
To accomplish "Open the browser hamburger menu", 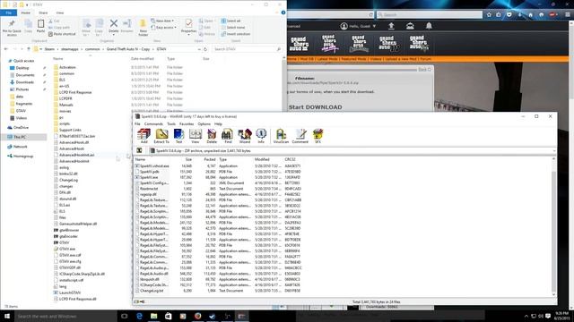I will coord(567,14).
